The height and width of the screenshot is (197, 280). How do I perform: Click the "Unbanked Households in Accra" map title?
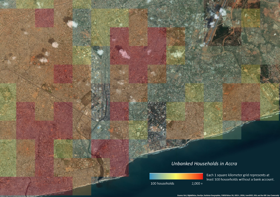tap(204, 164)
